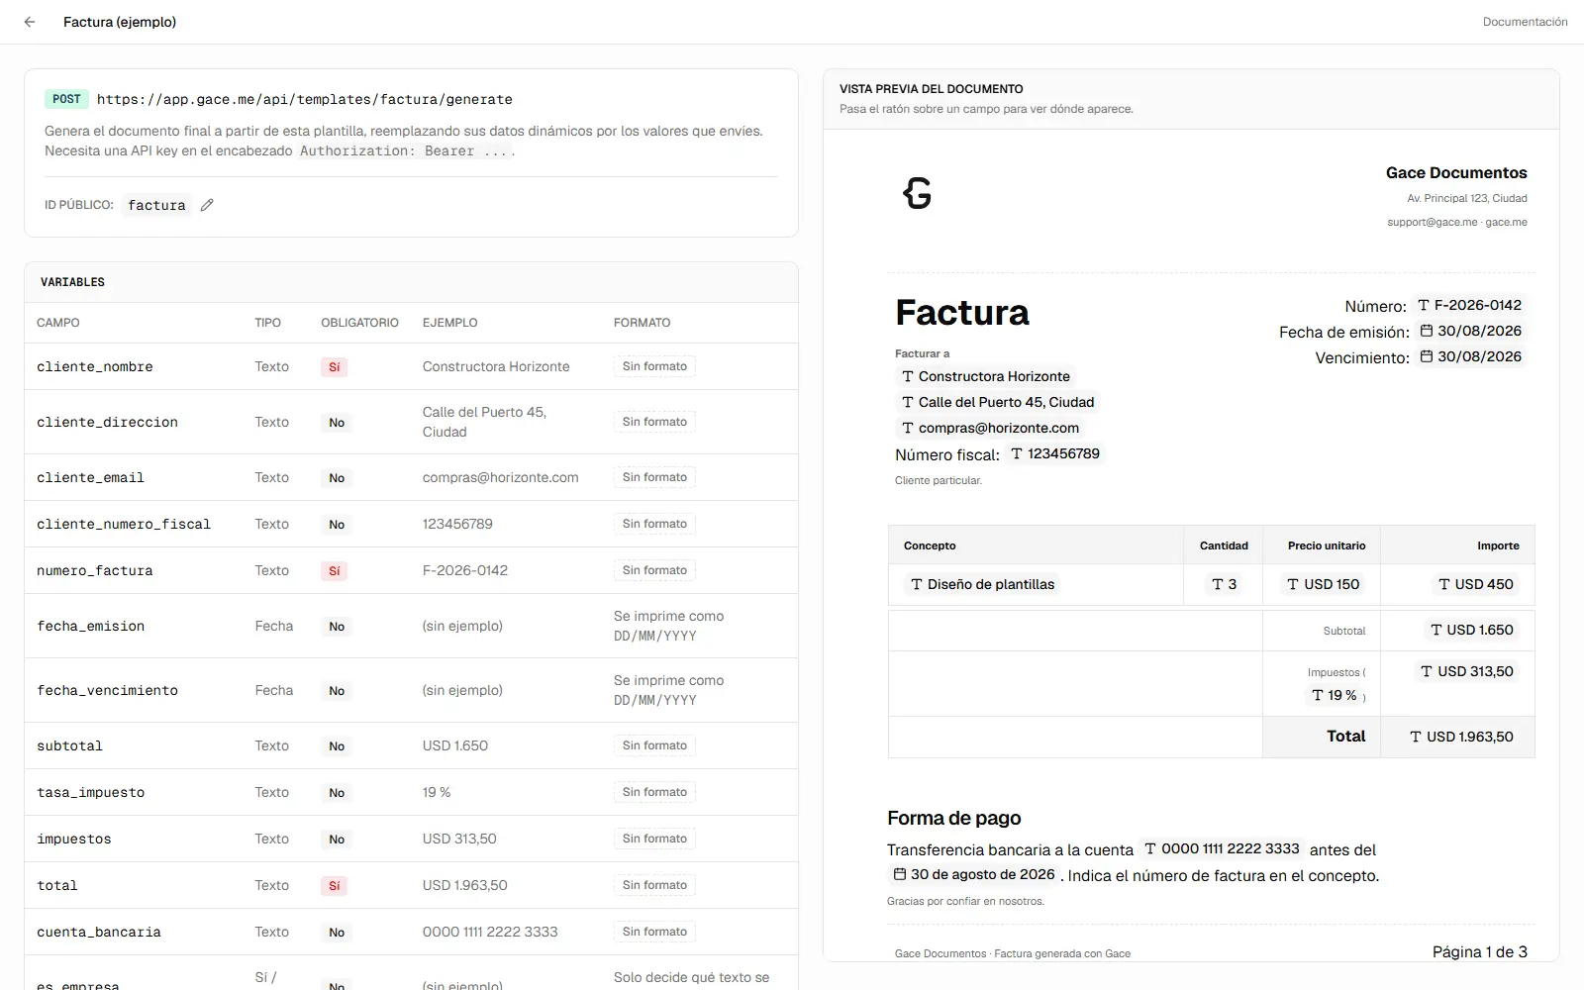Click 'Constructora Horizonte' field in the preview
The image size is (1584, 990).
(x=986, y=376)
